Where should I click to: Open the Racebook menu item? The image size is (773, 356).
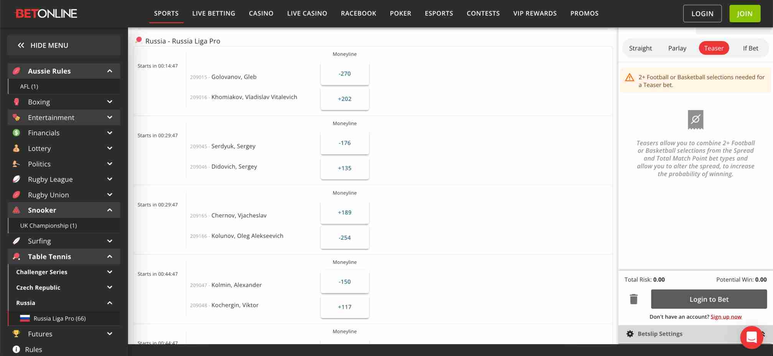(x=358, y=13)
